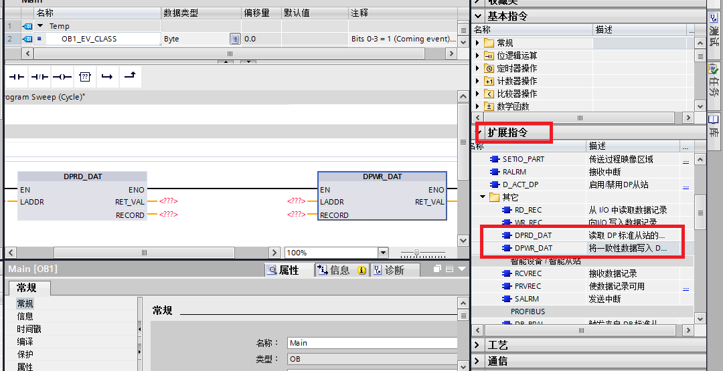Expand the 常规 instruction folder
The image size is (723, 371).
(x=478, y=43)
